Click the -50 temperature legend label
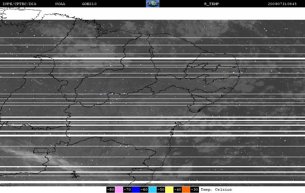This screenshot has width=305, height=193. coord(161,190)
